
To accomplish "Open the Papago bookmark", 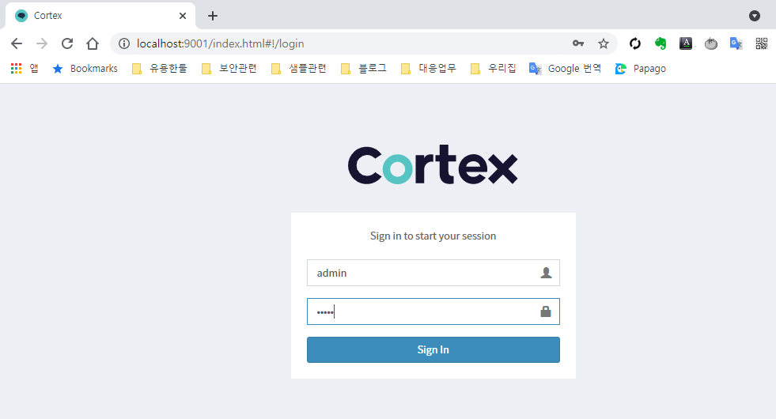I will [641, 68].
